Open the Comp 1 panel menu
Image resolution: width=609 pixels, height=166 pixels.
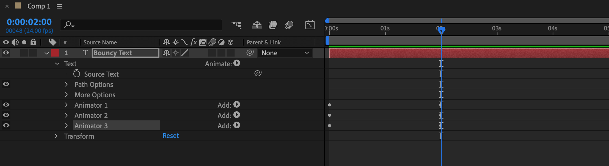[59, 6]
